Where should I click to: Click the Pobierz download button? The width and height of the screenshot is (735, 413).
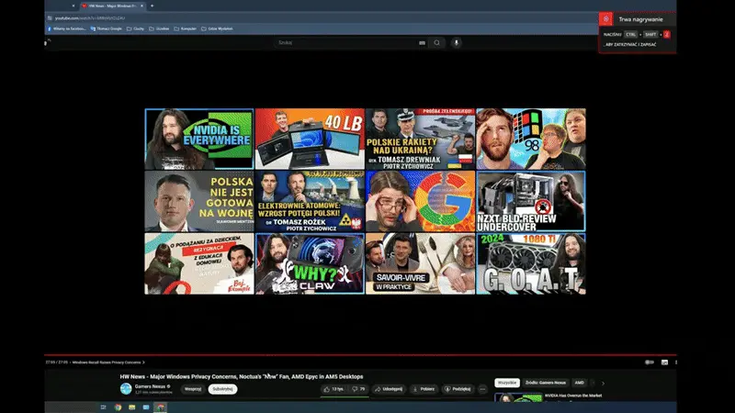pos(424,389)
